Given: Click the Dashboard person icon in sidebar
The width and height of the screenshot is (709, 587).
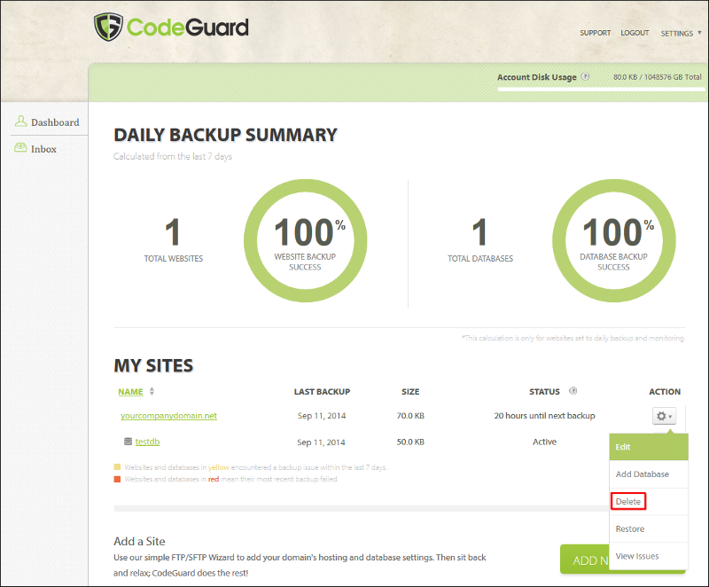Looking at the screenshot, I should point(21,121).
